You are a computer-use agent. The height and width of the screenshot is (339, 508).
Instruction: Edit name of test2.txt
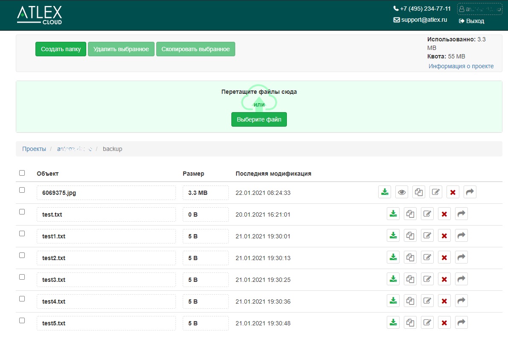(427, 257)
